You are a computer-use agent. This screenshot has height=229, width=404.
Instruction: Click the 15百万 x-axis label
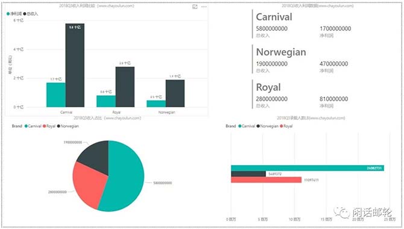click(x=326, y=219)
